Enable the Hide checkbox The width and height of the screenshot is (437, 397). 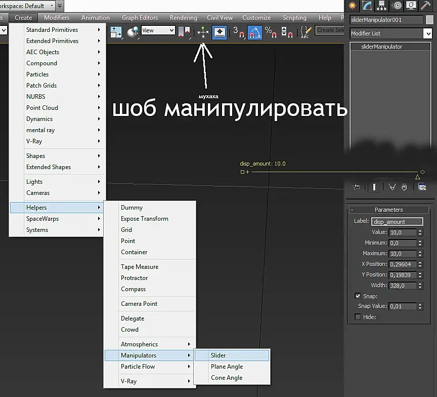tap(358, 317)
